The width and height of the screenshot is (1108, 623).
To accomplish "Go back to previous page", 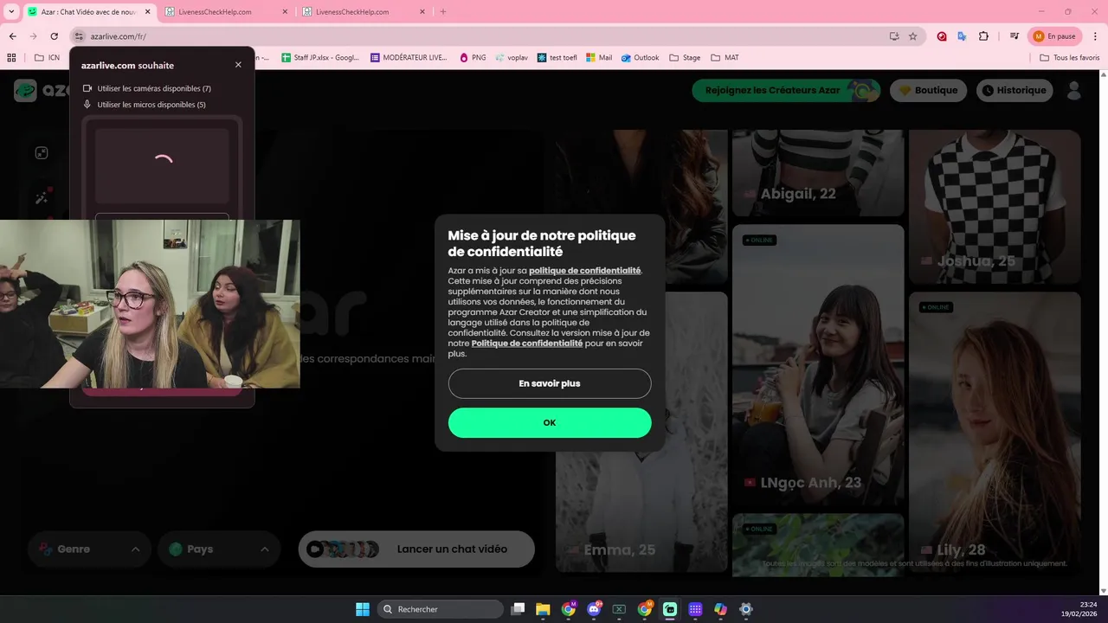I will (12, 36).
